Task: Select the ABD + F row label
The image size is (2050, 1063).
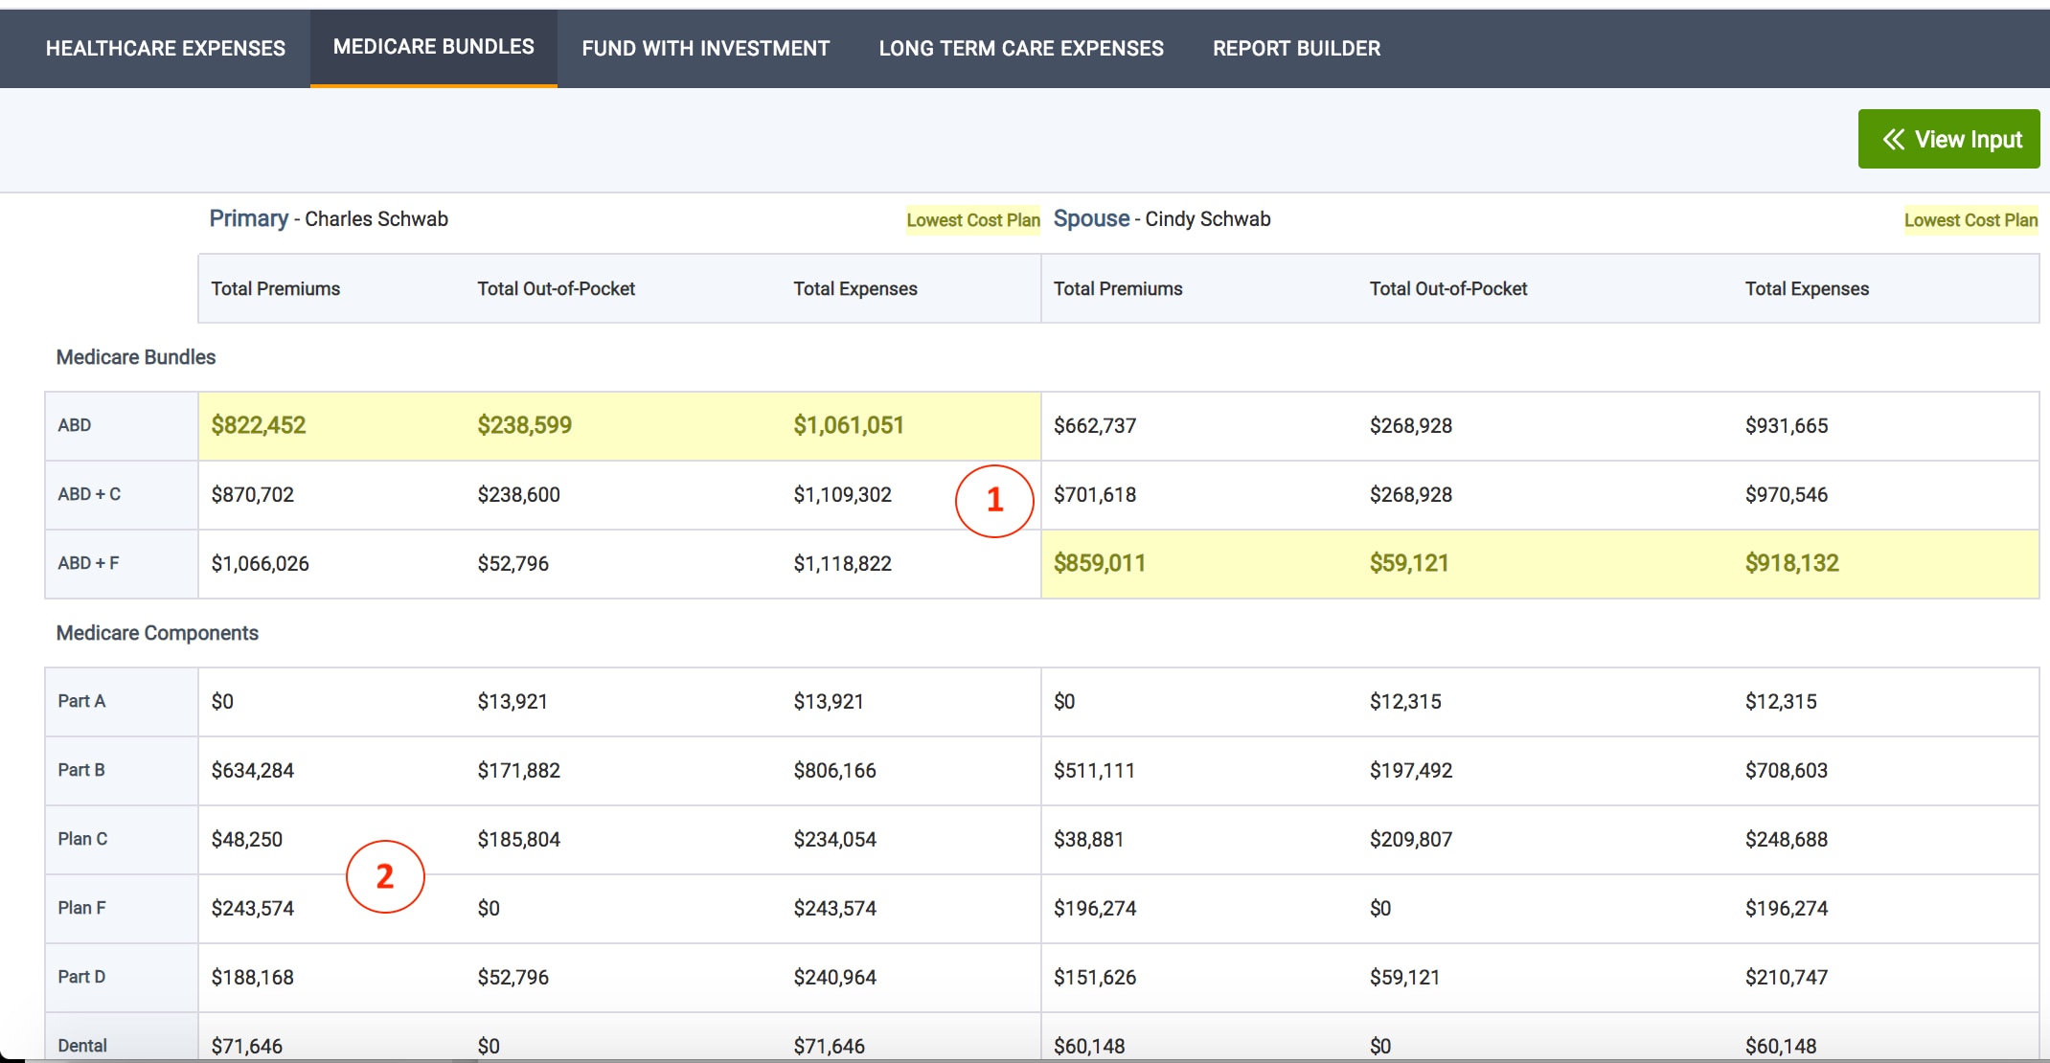Action: [88, 563]
